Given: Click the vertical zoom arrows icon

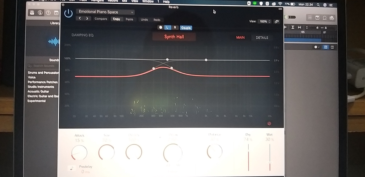Looking at the screenshot, I should (x=307, y=27).
